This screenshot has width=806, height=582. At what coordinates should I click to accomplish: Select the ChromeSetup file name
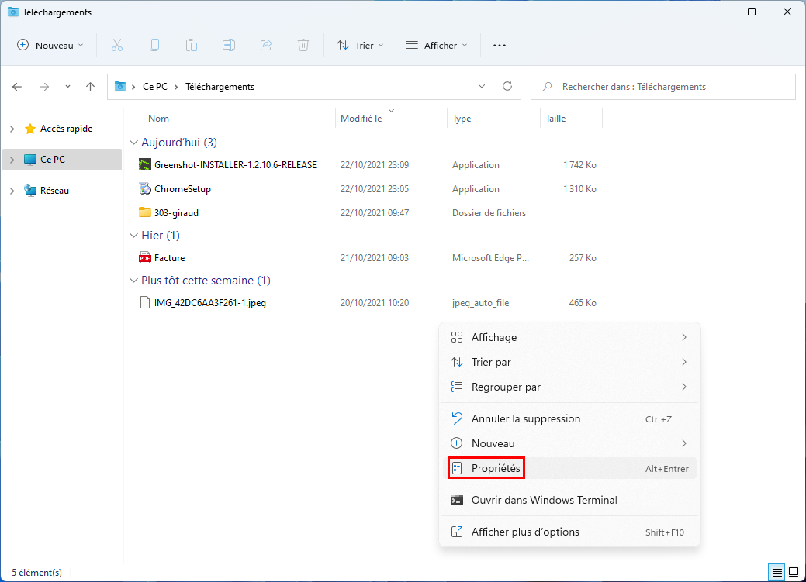click(182, 189)
